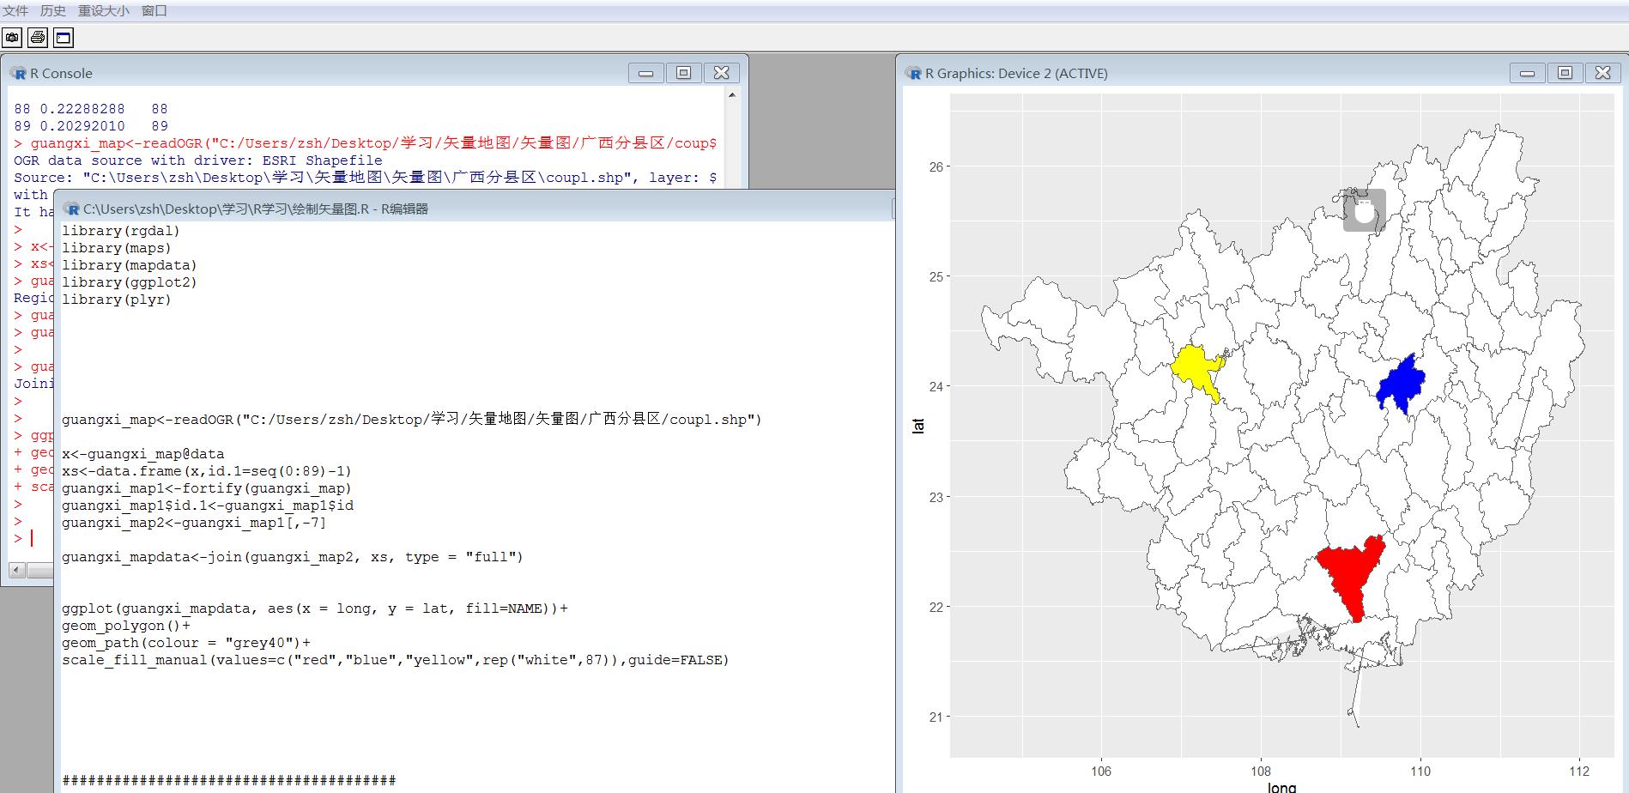Viewport: 1629px width, 793px height.
Task: Click the "89 0.20292010 89" console output line
Action: [91, 126]
